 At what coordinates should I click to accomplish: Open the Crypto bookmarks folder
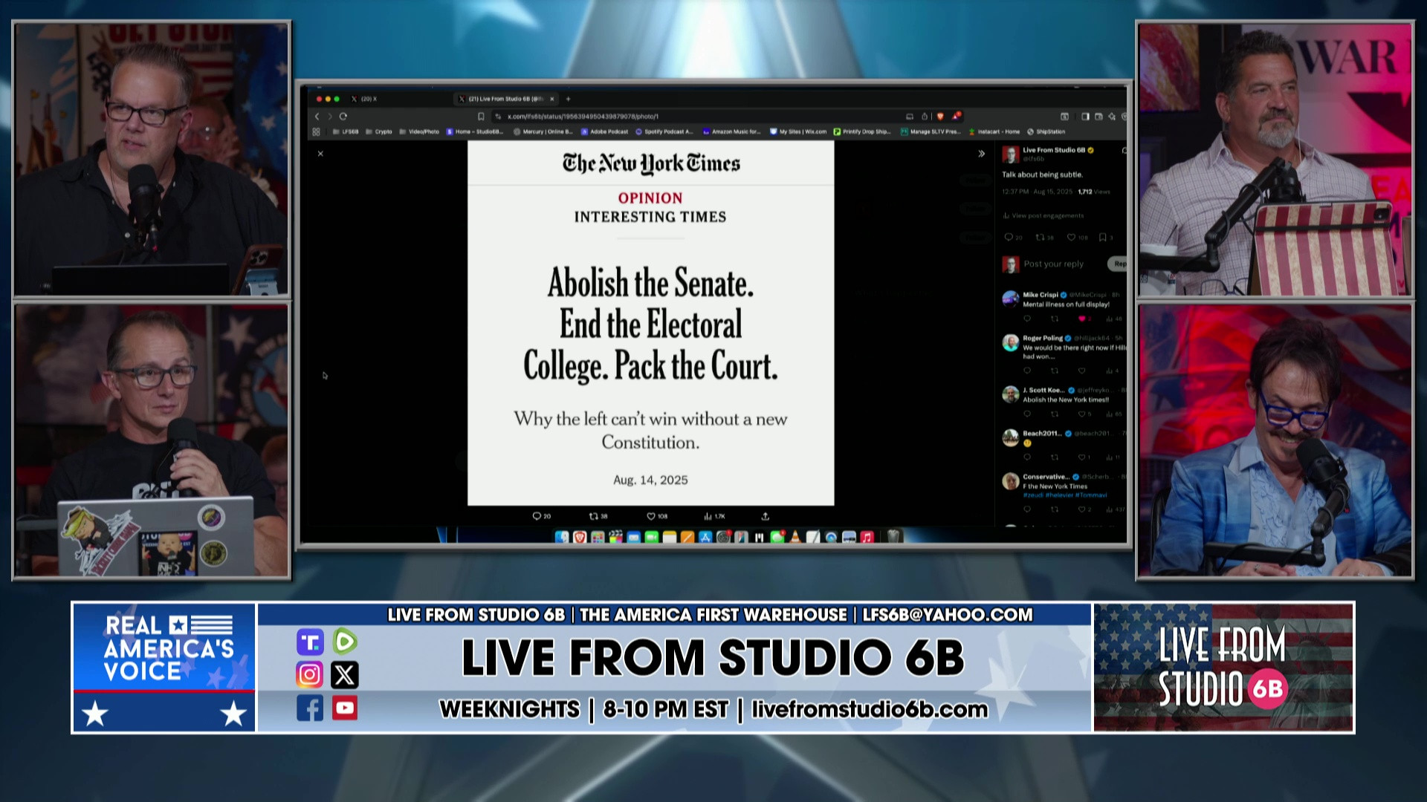click(379, 131)
